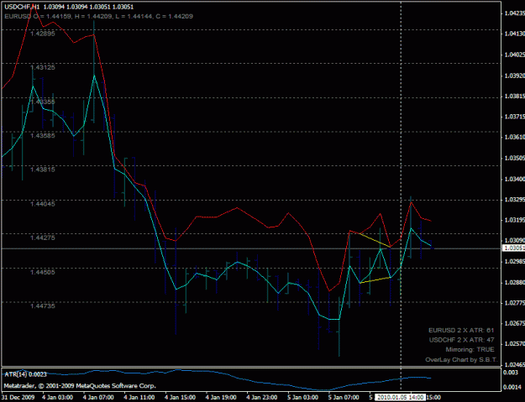
Task: Click the 1.42895 overlay price label
Action: 43,34
